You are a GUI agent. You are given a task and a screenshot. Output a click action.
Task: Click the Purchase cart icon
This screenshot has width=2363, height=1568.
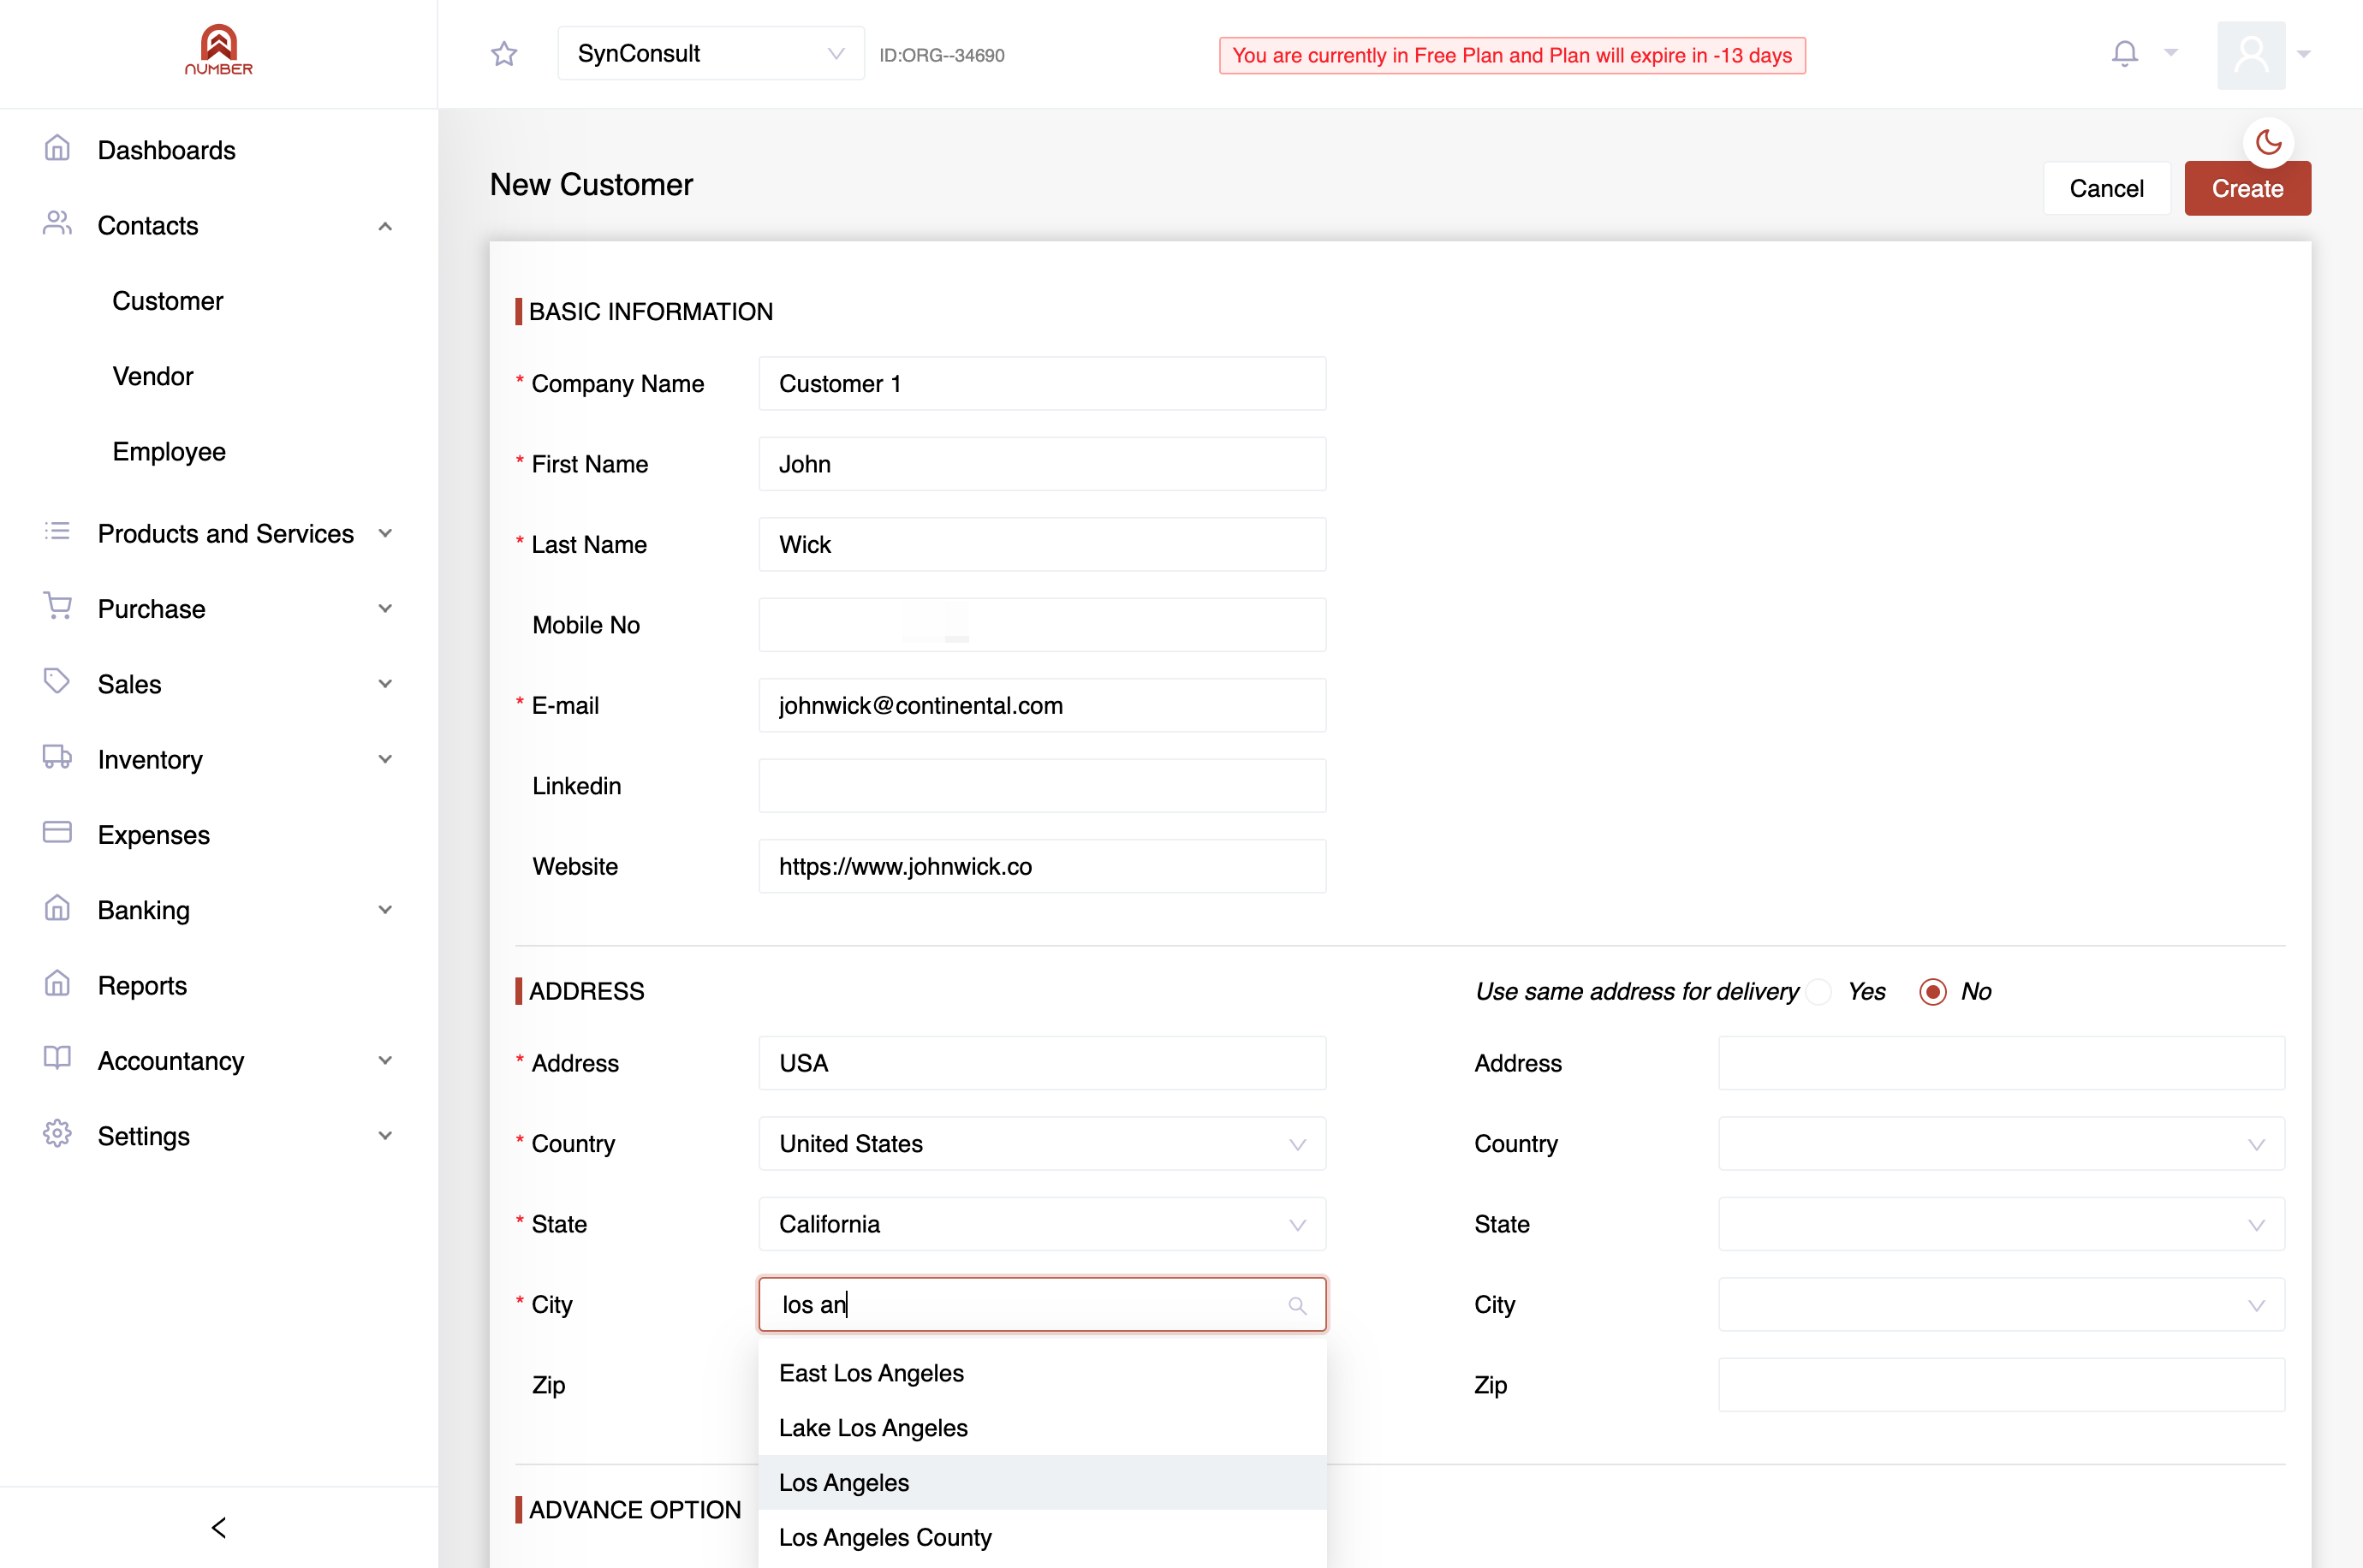[x=57, y=606]
